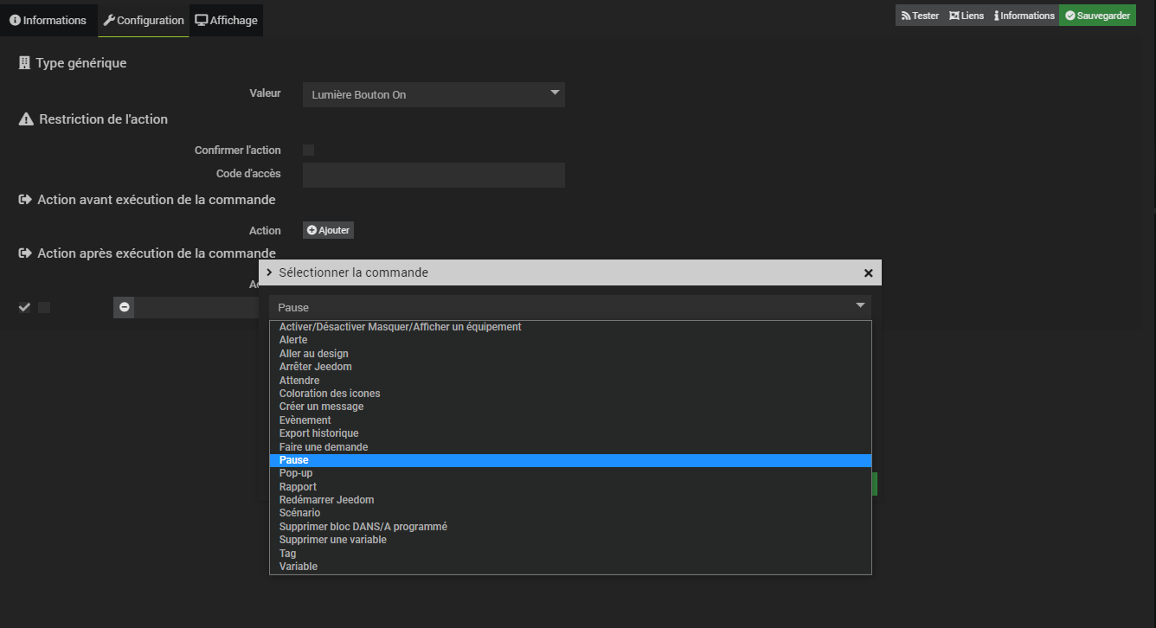
Task: Click the chevron beside Sélectionner la commande title
Action: [269, 272]
